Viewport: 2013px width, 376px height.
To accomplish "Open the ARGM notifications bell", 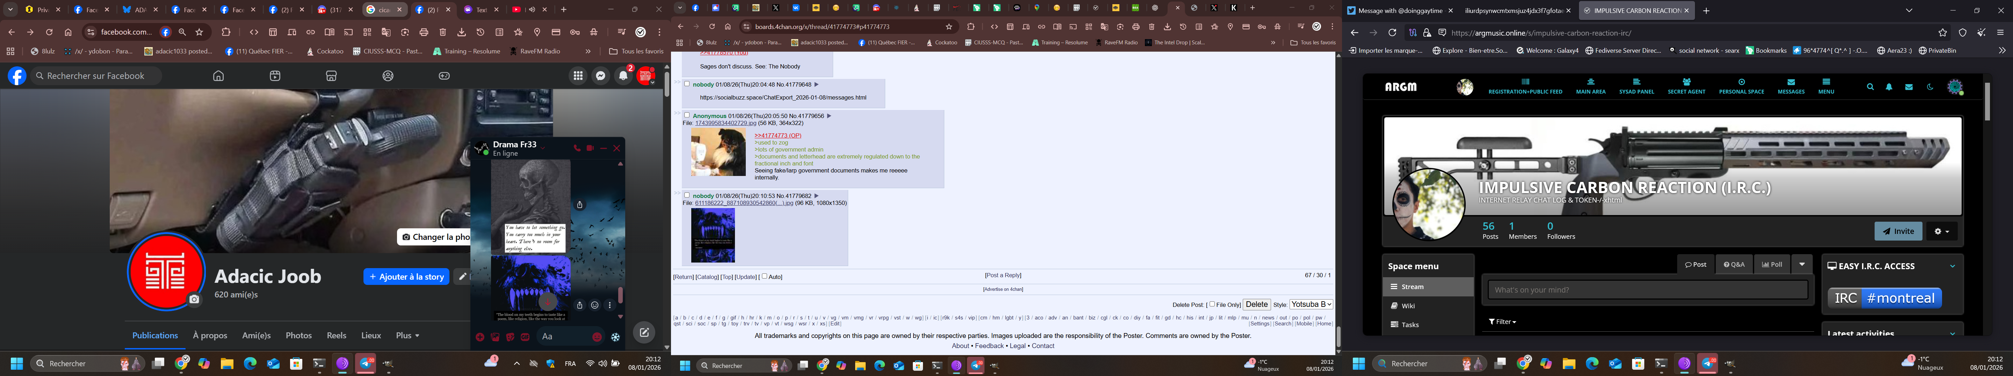I will point(1890,87).
